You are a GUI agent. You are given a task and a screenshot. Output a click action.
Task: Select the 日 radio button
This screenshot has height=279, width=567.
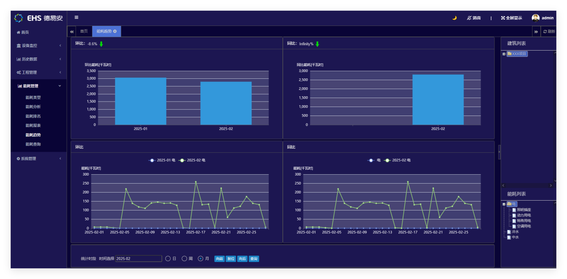pyautogui.click(x=168, y=258)
